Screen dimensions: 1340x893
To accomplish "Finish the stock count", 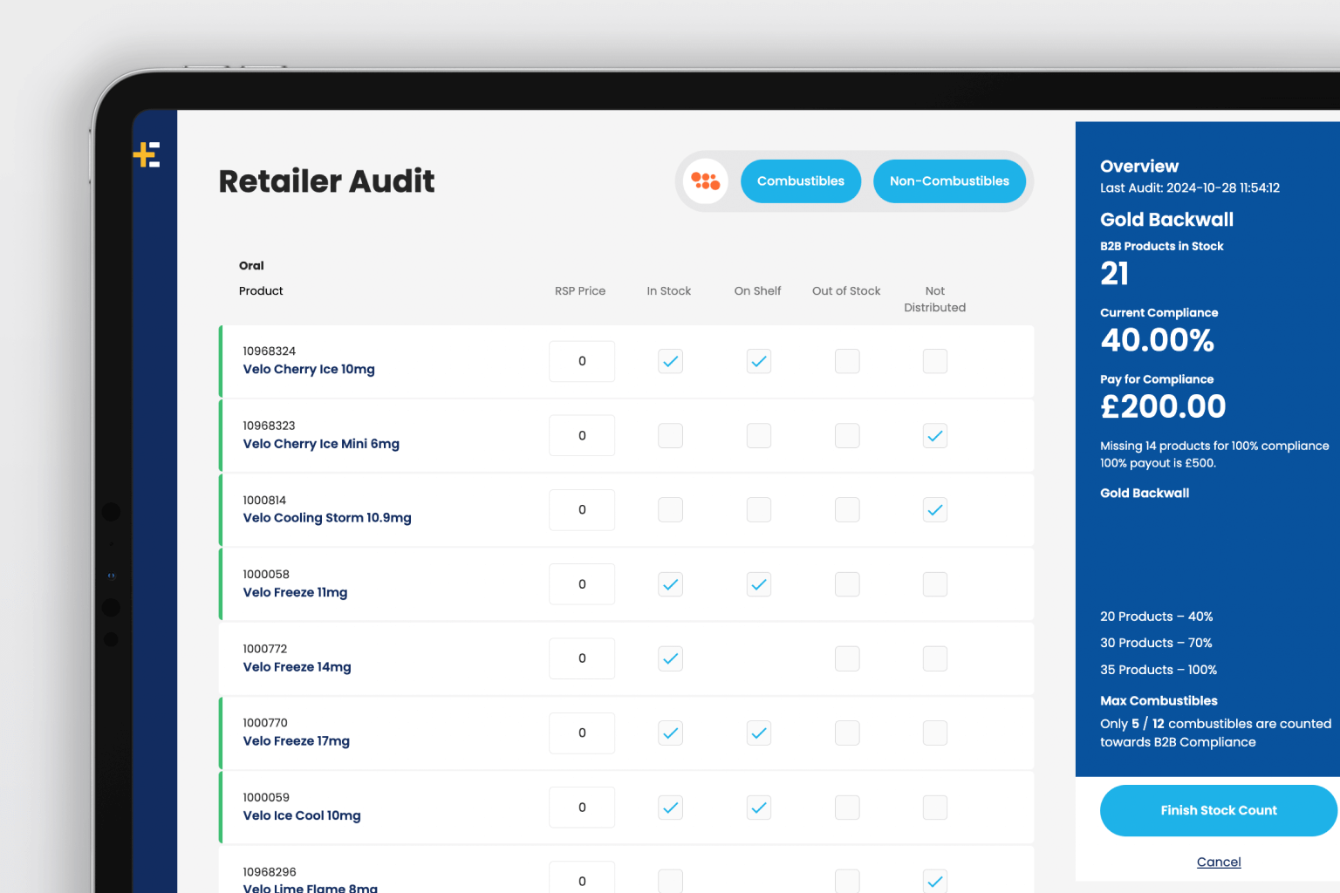I will (1219, 810).
